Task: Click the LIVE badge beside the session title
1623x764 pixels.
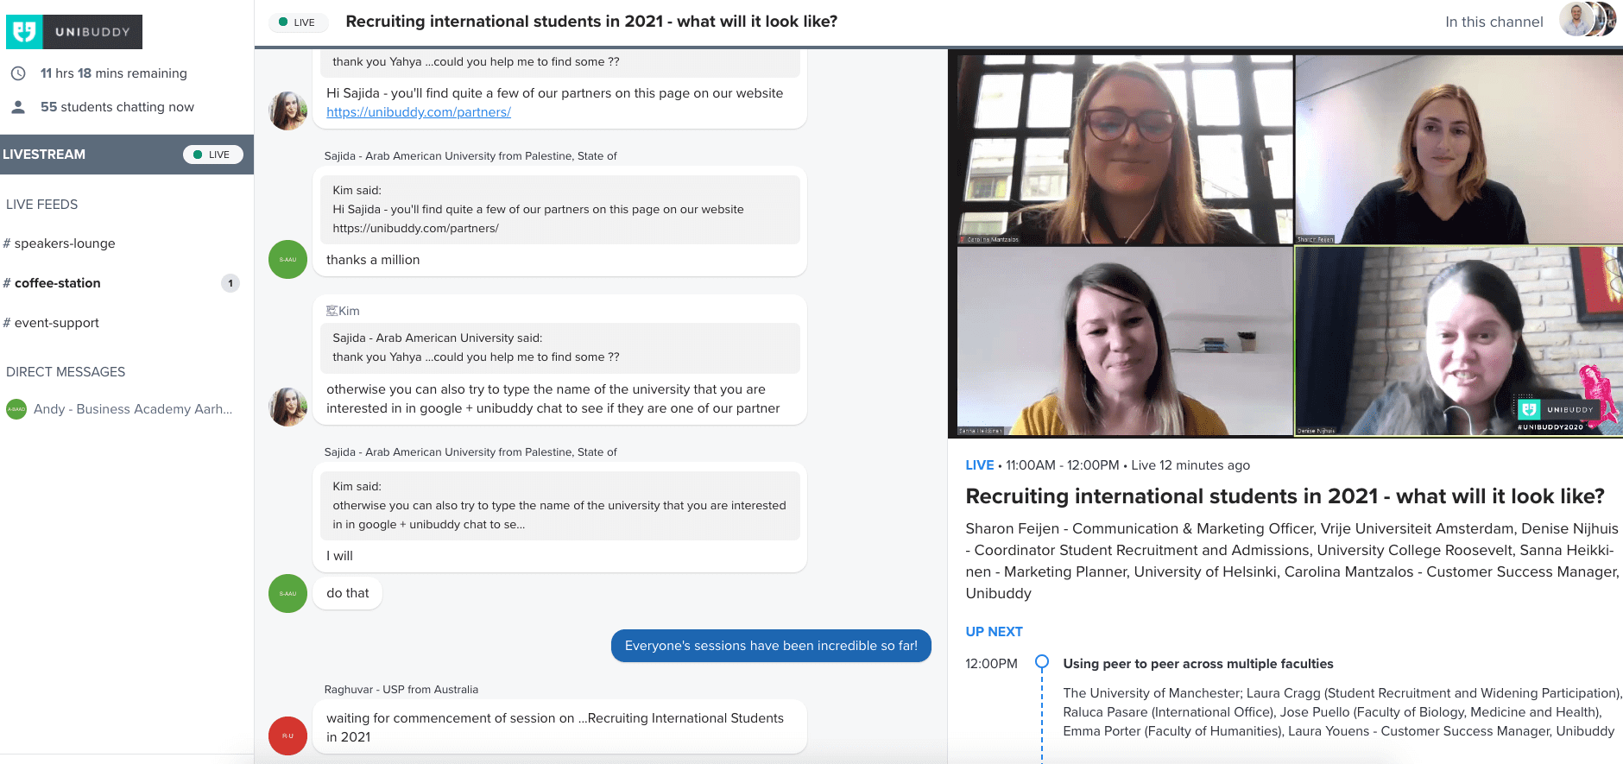Action: tap(297, 22)
